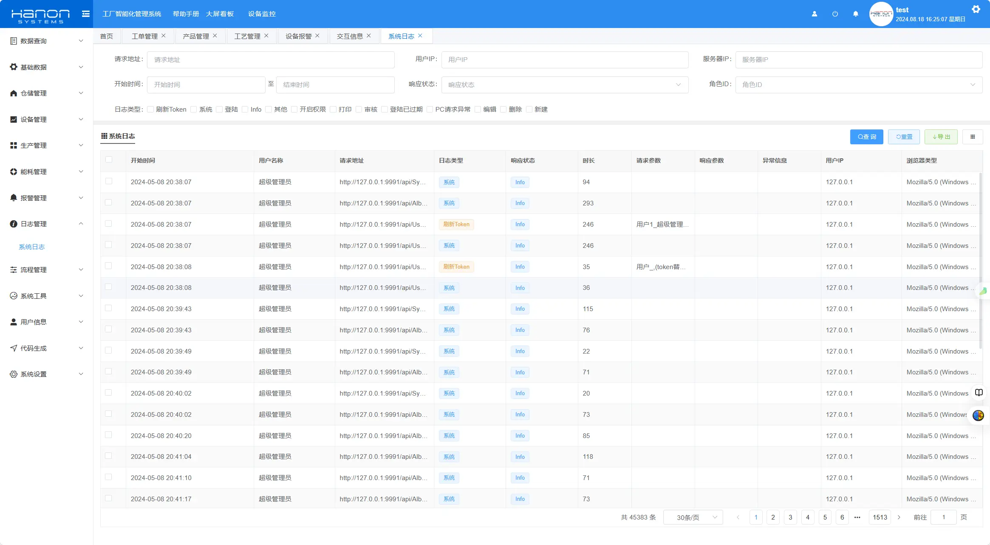Click the sidebar collapse hamburger icon
This screenshot has width=990, height=545.
point(85,14)
